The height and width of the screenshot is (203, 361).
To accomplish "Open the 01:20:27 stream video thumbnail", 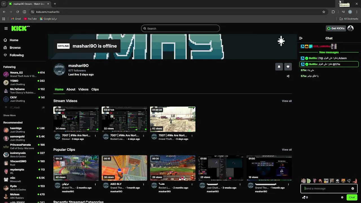I will 76,119.
